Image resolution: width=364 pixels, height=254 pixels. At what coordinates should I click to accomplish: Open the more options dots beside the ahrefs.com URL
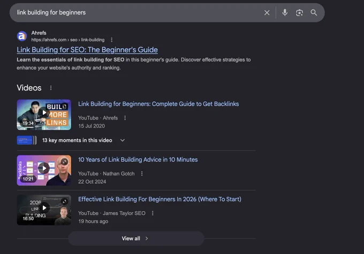[x=112, y=40]
